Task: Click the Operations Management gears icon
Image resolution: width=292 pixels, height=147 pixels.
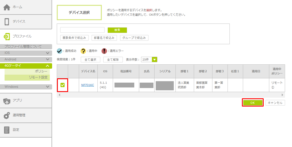Action: click(x=7, y=115)
